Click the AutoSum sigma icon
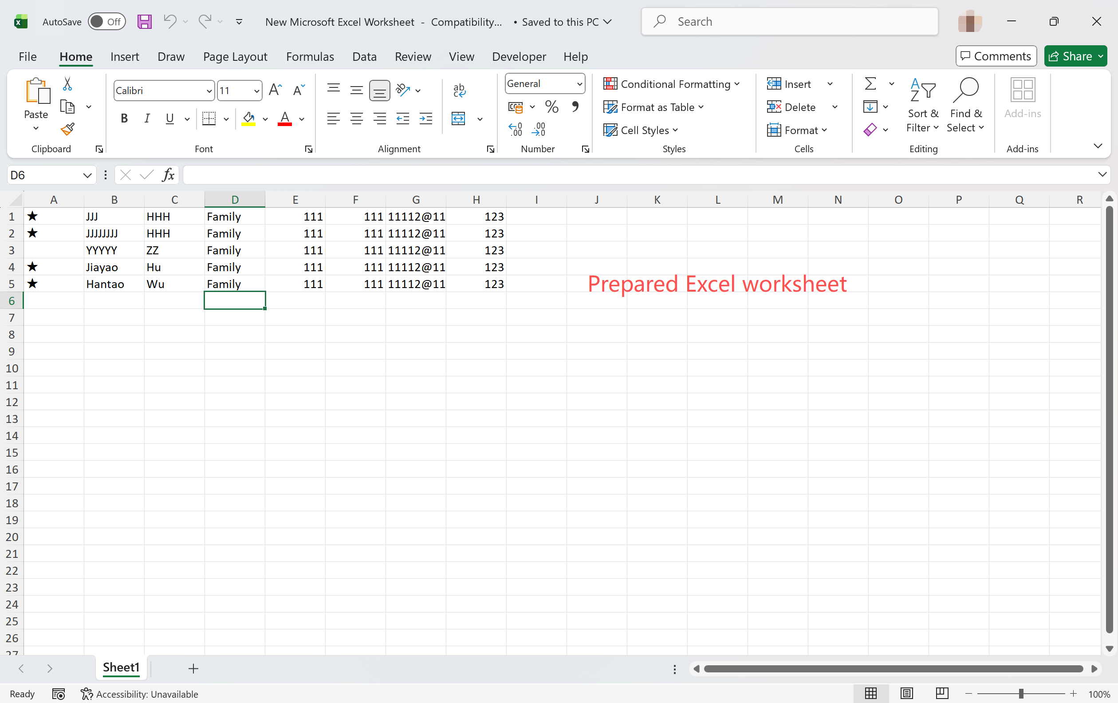1118x703 pixels. coord(870,84)
